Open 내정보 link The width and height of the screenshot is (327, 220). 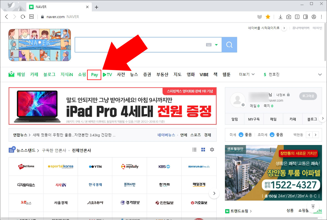click(281, 95)
